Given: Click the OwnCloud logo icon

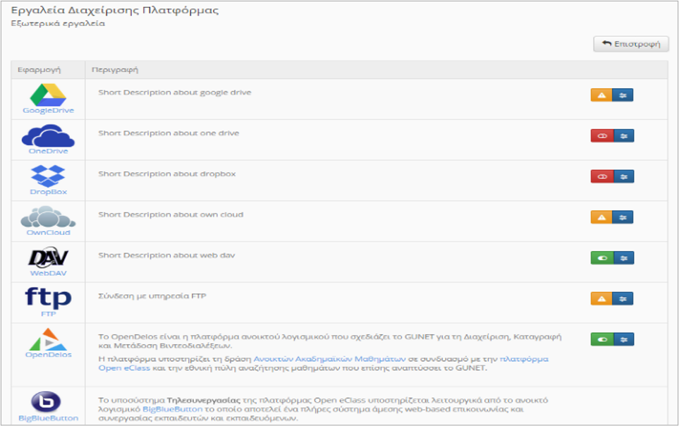Looking at the screenshot, I should pyautogui.click(x=48, y=217).
